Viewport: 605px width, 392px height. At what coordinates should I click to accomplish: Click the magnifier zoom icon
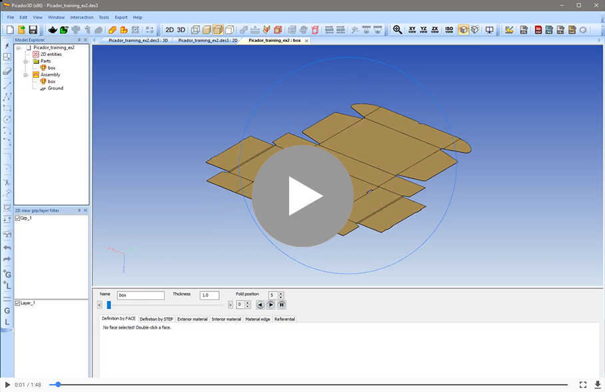click(x=397, y=30)
